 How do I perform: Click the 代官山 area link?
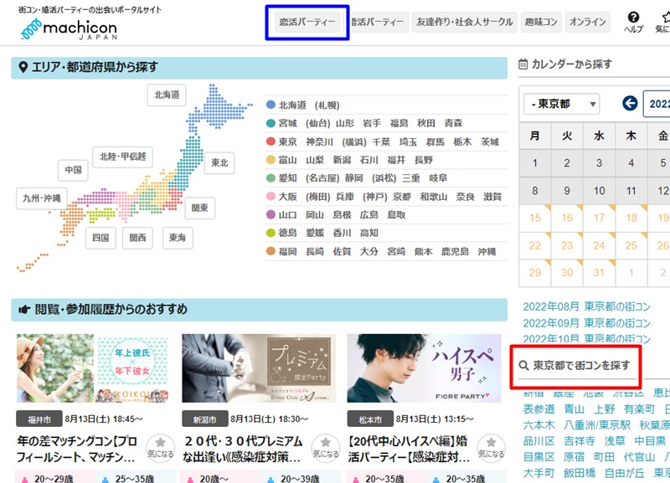click(x=639, y=457)
